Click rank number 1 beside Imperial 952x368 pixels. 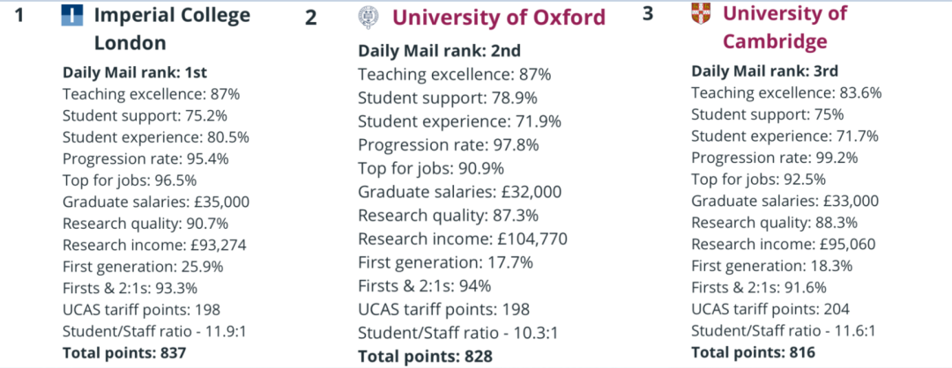click(x=20, y=16)
